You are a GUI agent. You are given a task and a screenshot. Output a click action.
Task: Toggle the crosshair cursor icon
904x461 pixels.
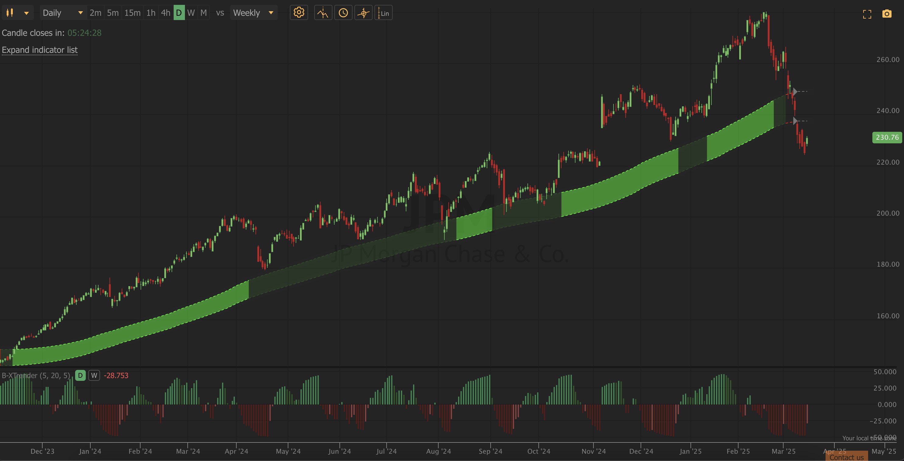(x=363, y=13)
